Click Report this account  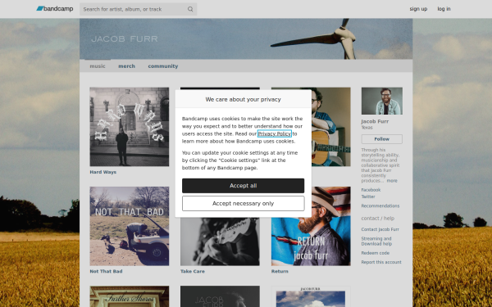click(381, 262)
